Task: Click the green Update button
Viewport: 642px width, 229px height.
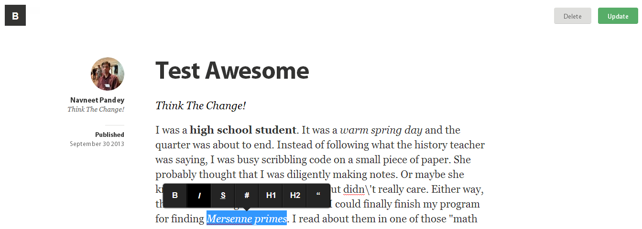Action: [618, 16]
